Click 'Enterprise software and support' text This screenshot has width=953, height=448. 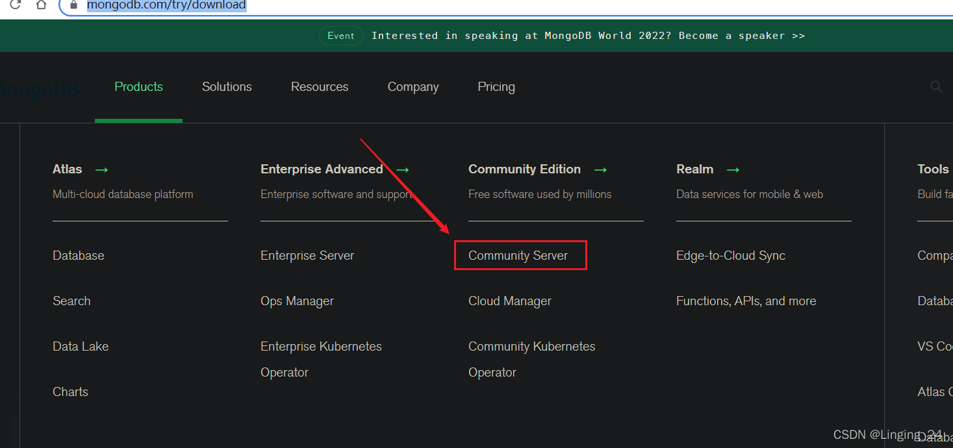(337, 194)
